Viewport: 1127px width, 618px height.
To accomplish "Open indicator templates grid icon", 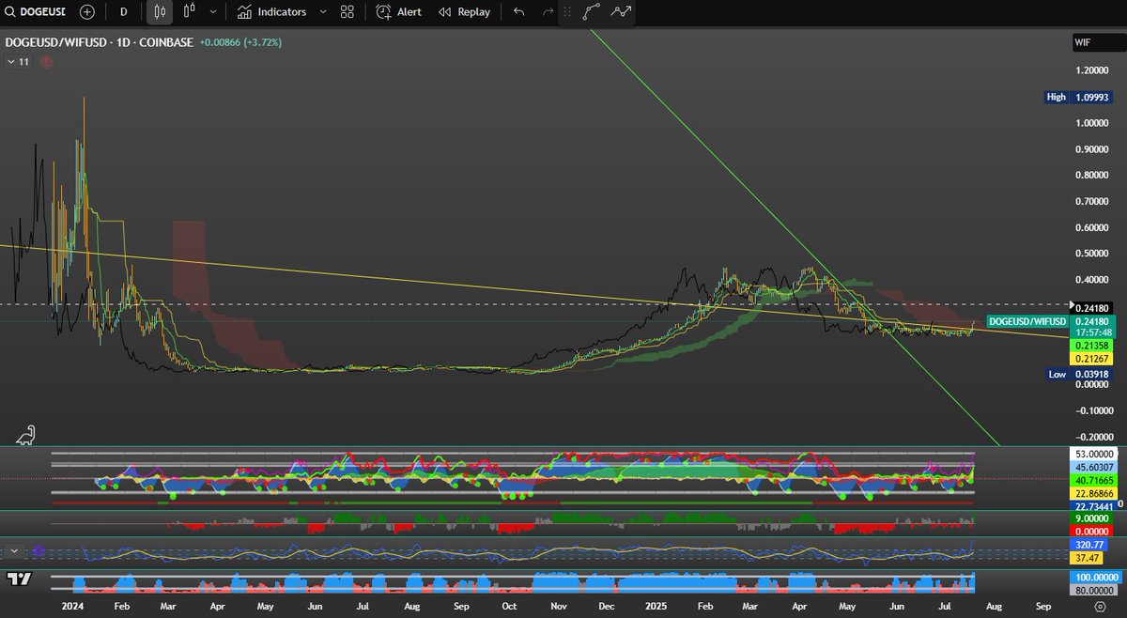I will tap(347, 12).
